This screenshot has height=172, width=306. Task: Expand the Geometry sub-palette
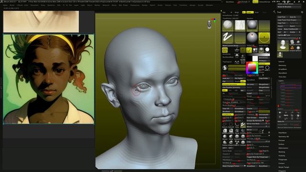[x=282, y=65]
